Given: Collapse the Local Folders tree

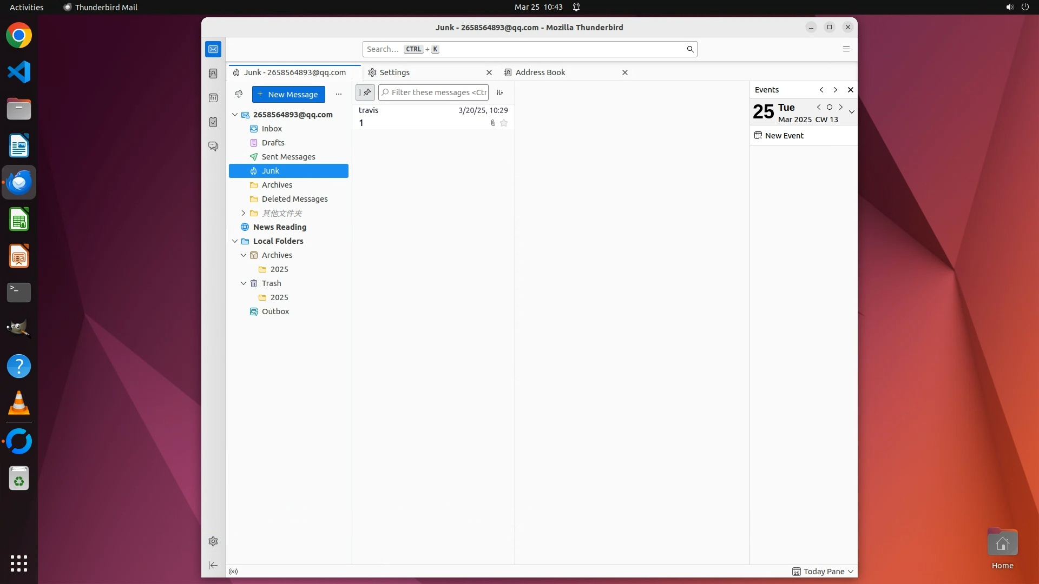Looking at the screenshot, I should (235, 241).
